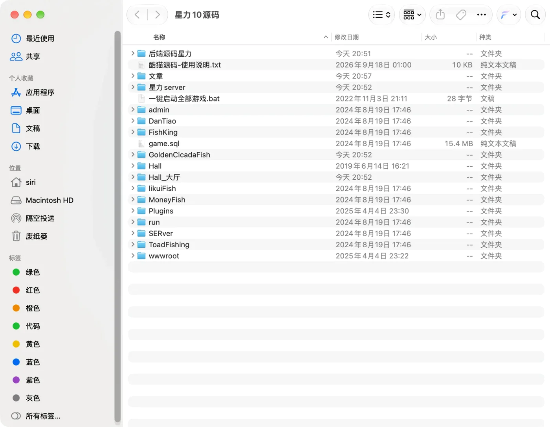Screen dimensions: 550x427
Task: Select the GoldenCicadaFish folder row
Action: (336, 155)
